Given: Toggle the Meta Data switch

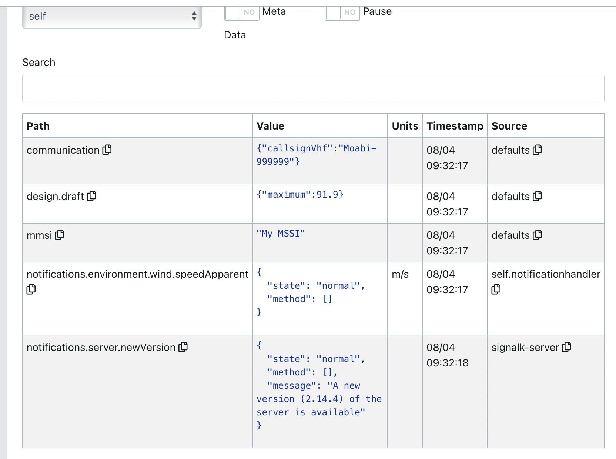Looking at the screenshot, I should 241,13.
